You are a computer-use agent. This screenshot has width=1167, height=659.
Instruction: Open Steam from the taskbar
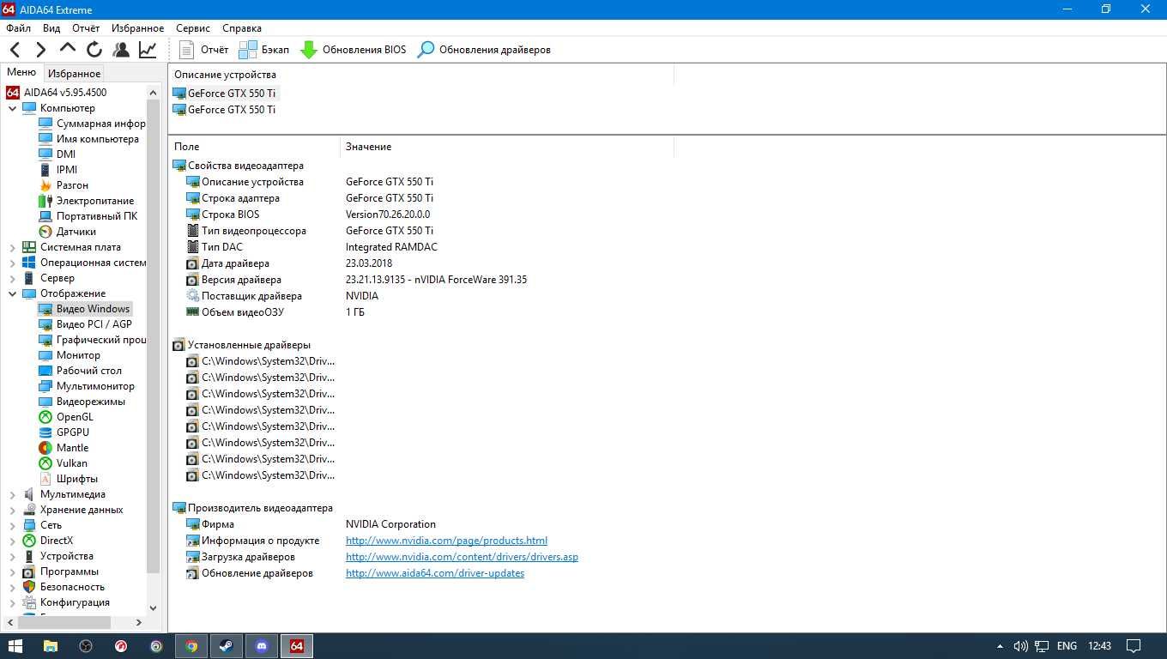pos(227,646)
